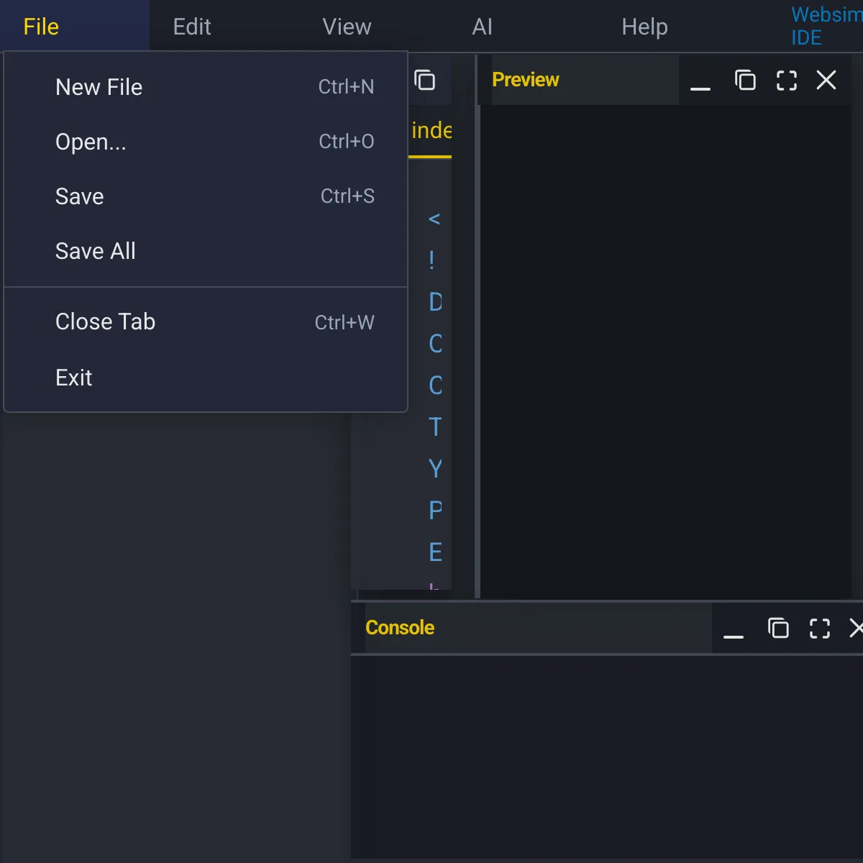
Task: Switch to the index editor tab
Action: 431,132
